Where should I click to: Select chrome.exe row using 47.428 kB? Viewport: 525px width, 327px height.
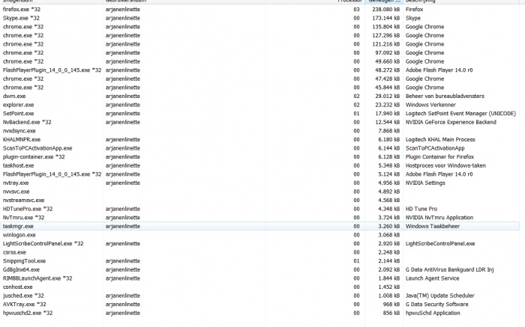tap(259, 79)
